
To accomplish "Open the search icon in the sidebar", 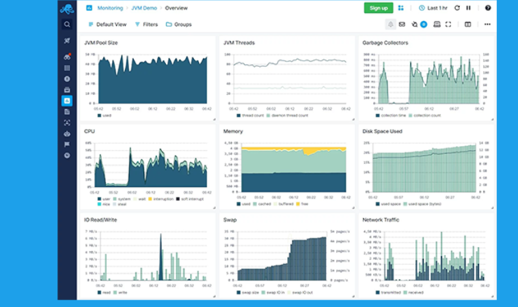I will point(66,25).
